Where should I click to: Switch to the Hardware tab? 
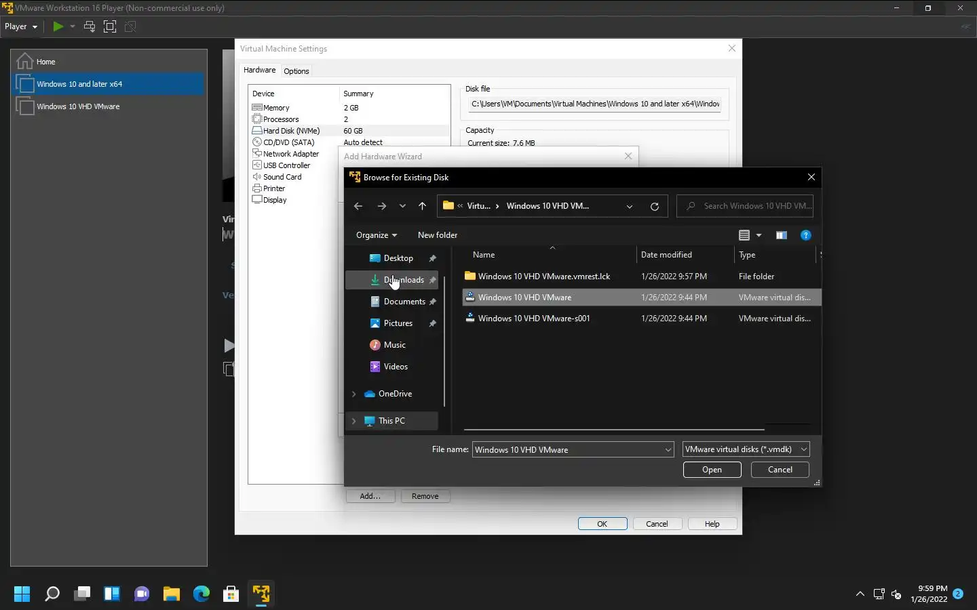pyautogui.click(x=259, y=70)
